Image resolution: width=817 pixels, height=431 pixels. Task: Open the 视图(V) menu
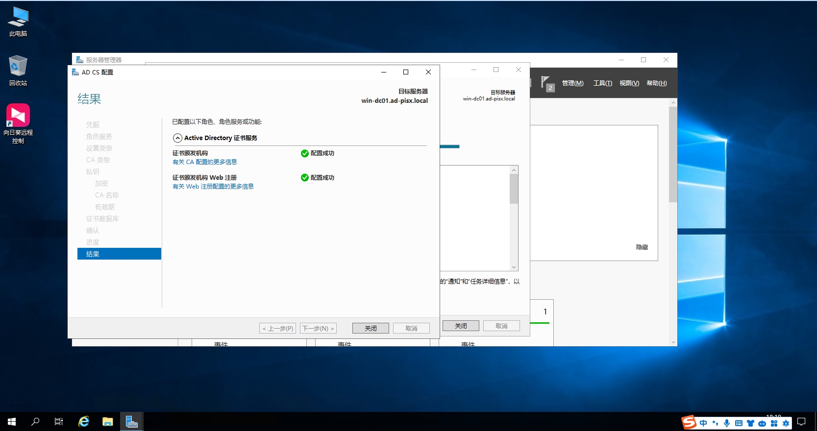[629, 83]
